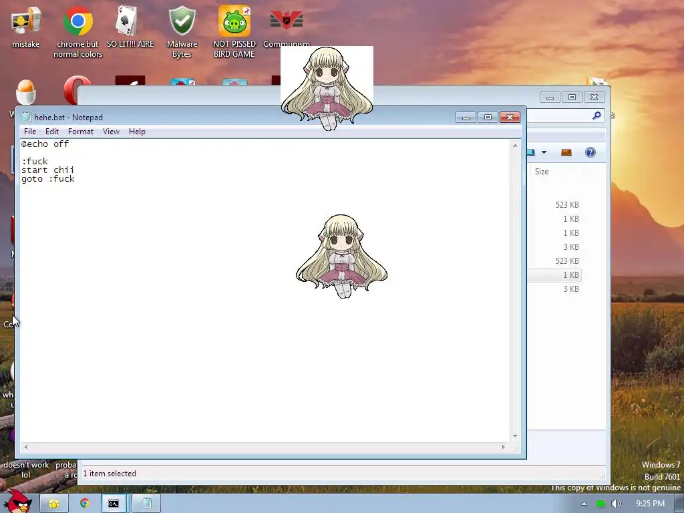Open the 'mistake' desktop icon
The width and height of the screenshot is (684, 513).
[26, 26]
